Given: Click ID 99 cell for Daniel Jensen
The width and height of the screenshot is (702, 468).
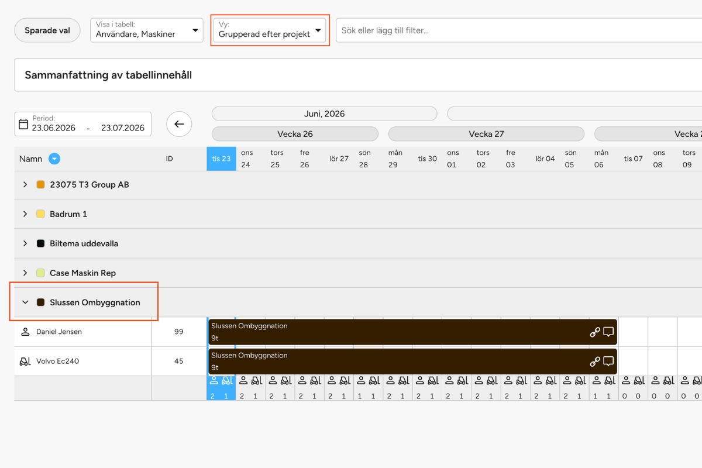Looking at the screenshot, I should (x=179, y=332).
